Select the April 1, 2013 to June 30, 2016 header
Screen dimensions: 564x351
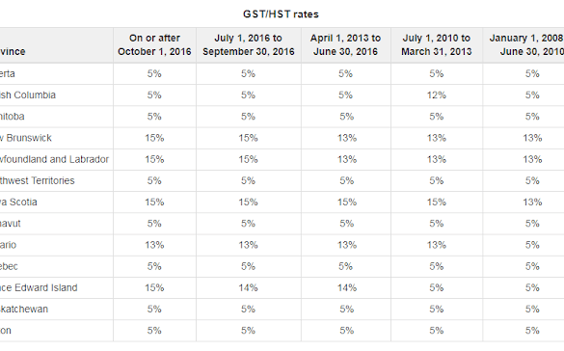click(346, 45)
